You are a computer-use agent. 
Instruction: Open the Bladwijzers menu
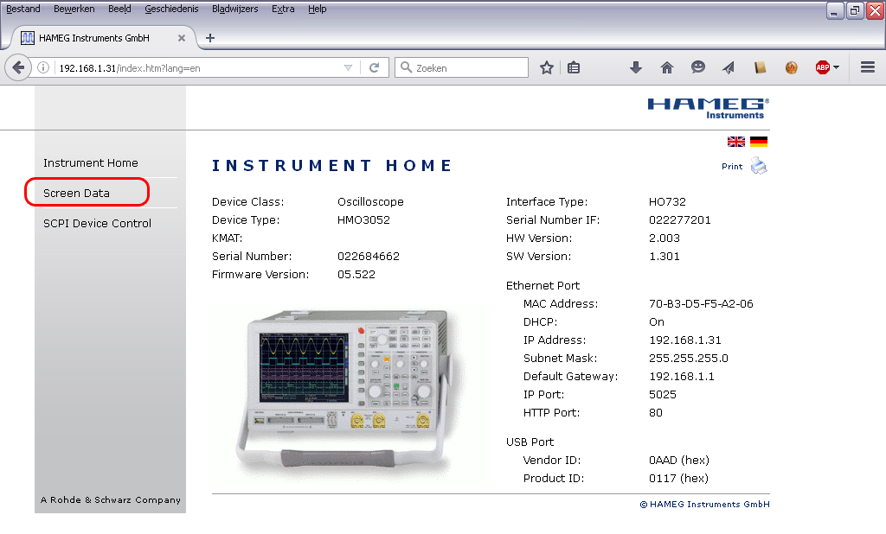234,9
